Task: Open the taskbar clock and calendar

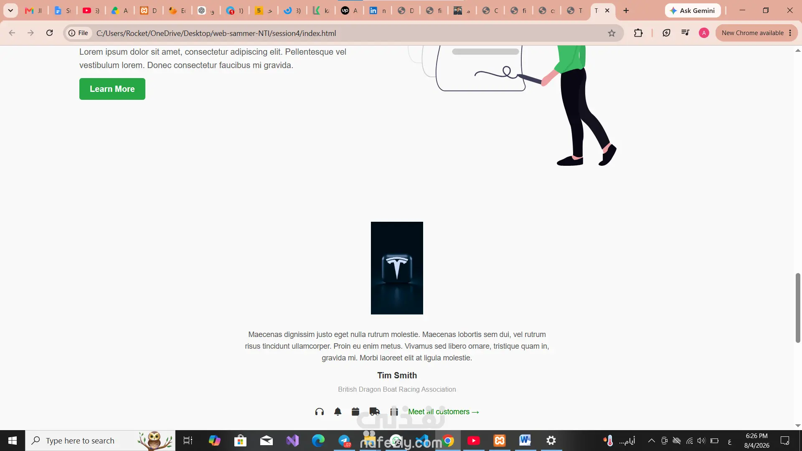Action: 756,441
